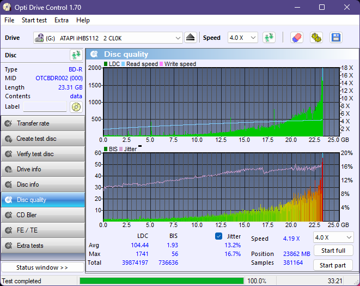Click the Drive info sidebar icon

coord(9,169)
